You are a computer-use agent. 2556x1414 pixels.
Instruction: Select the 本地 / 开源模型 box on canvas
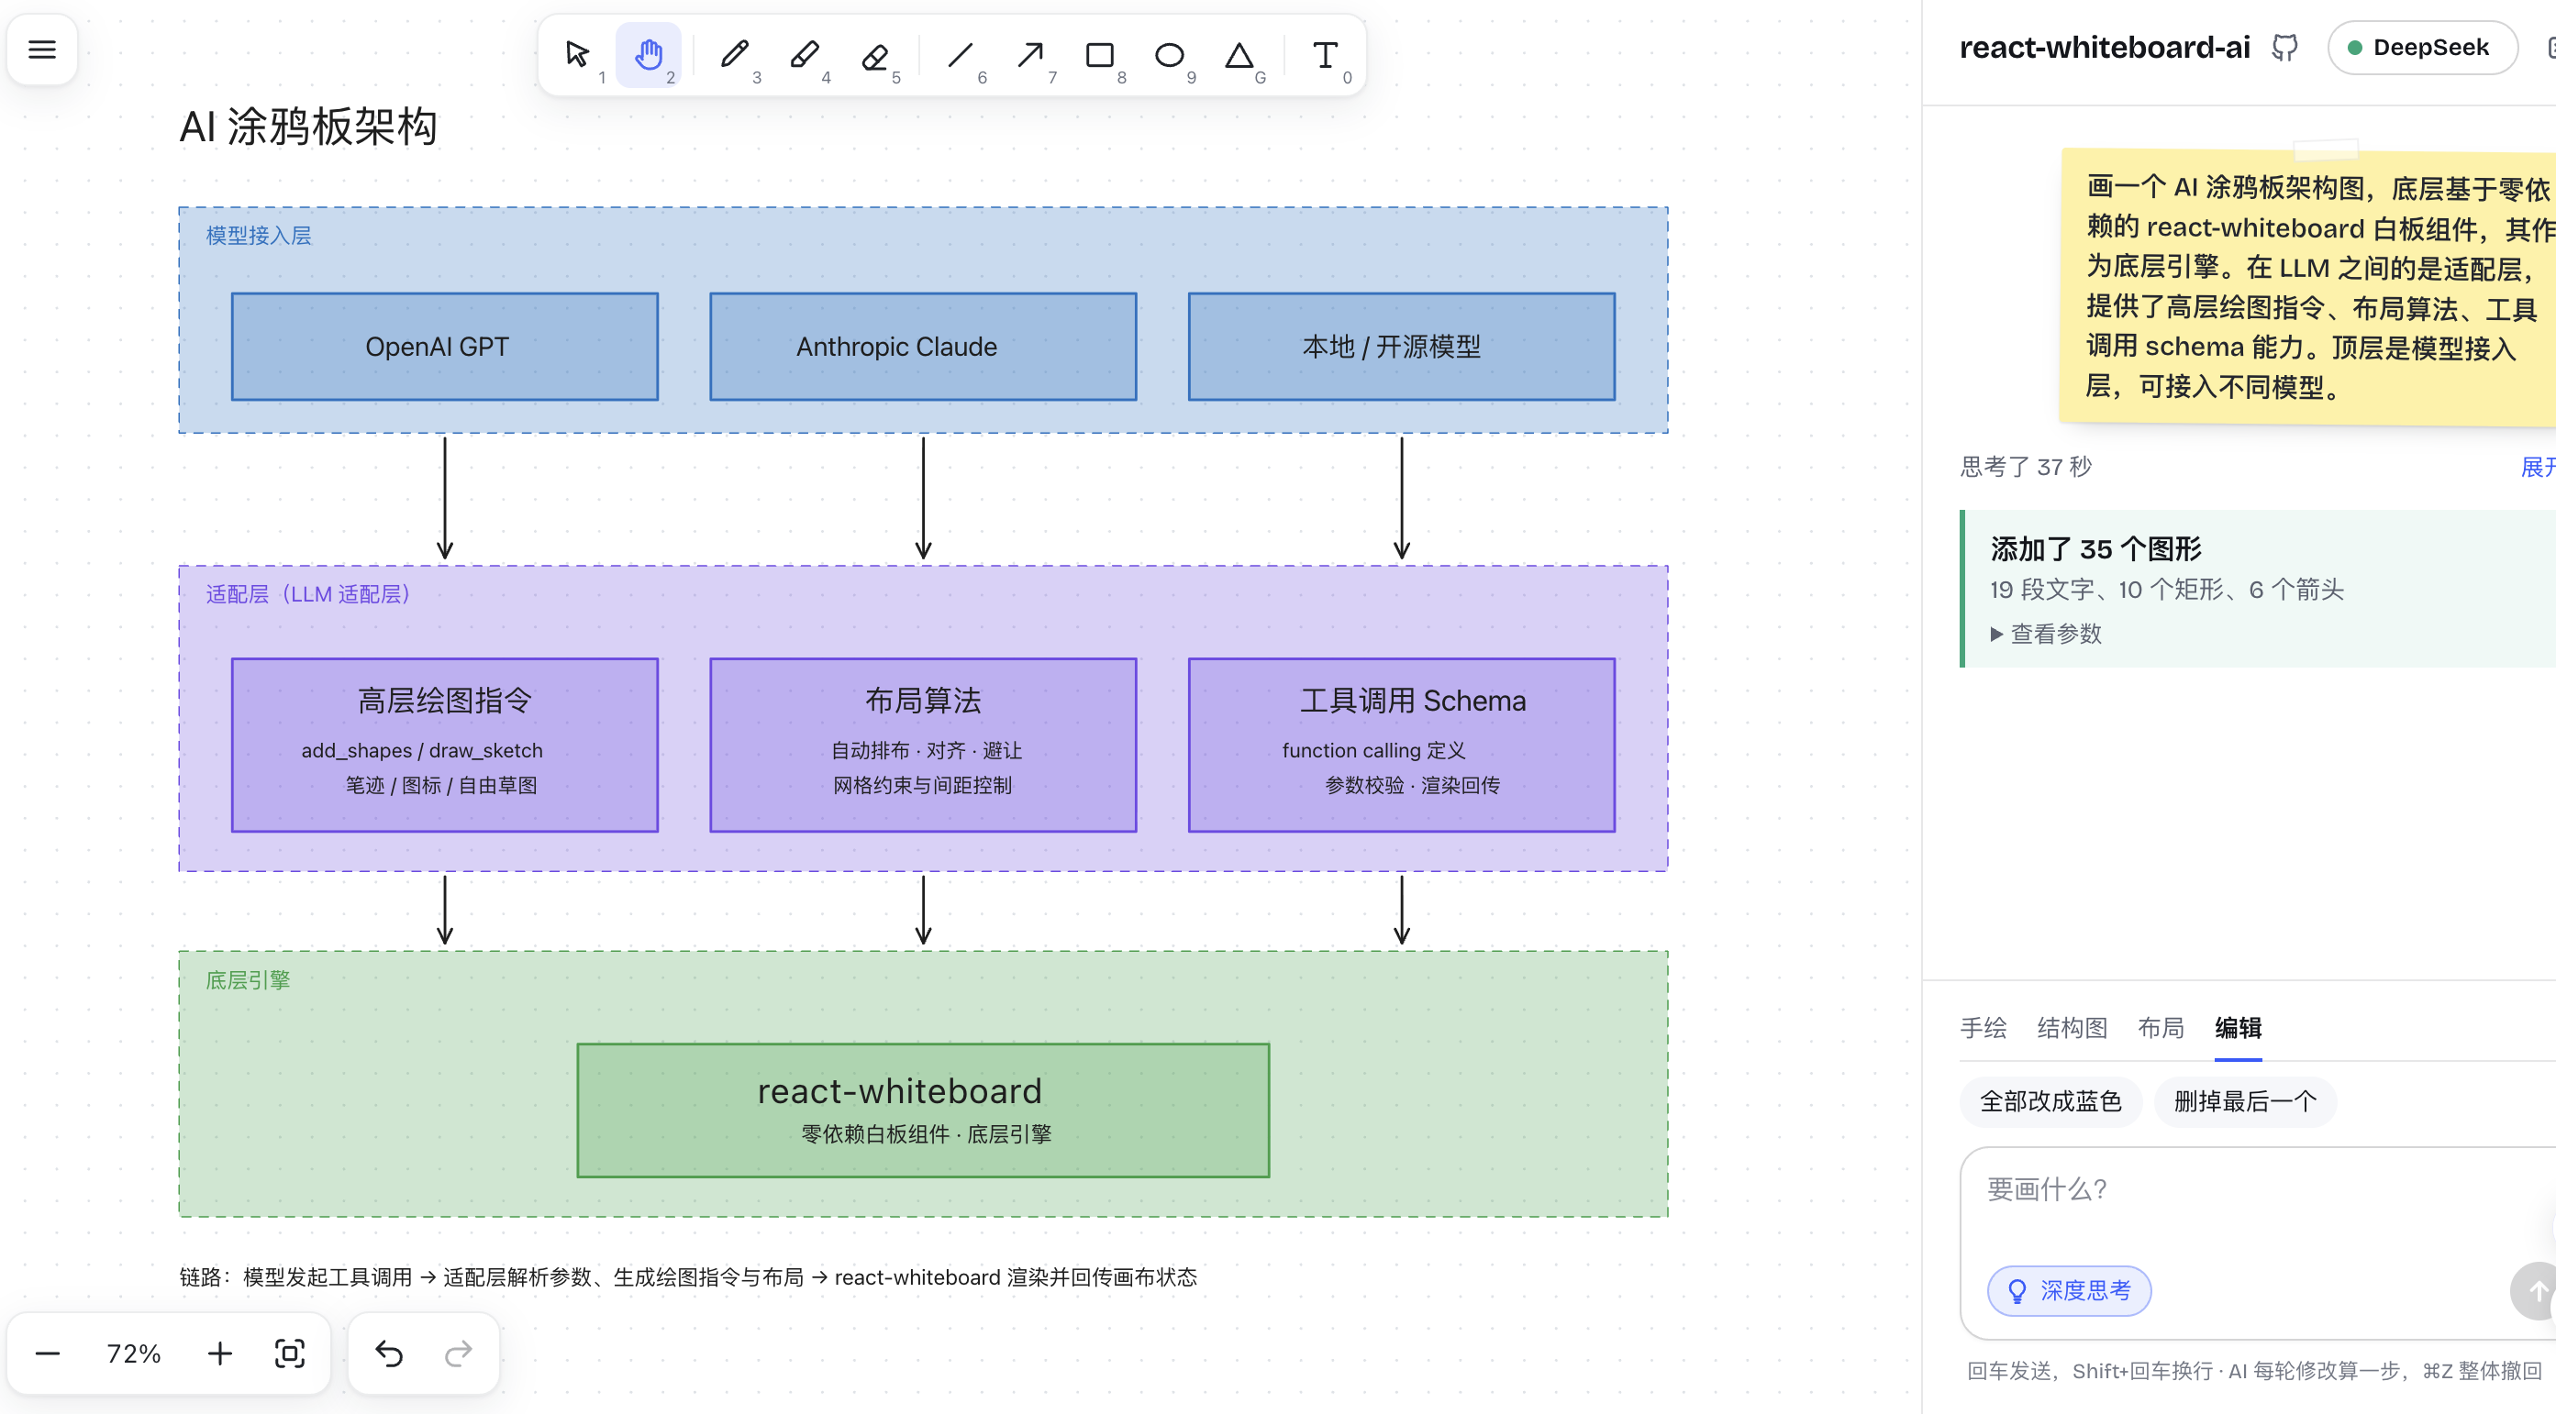pyautogui.click(x=1401, y=346)
